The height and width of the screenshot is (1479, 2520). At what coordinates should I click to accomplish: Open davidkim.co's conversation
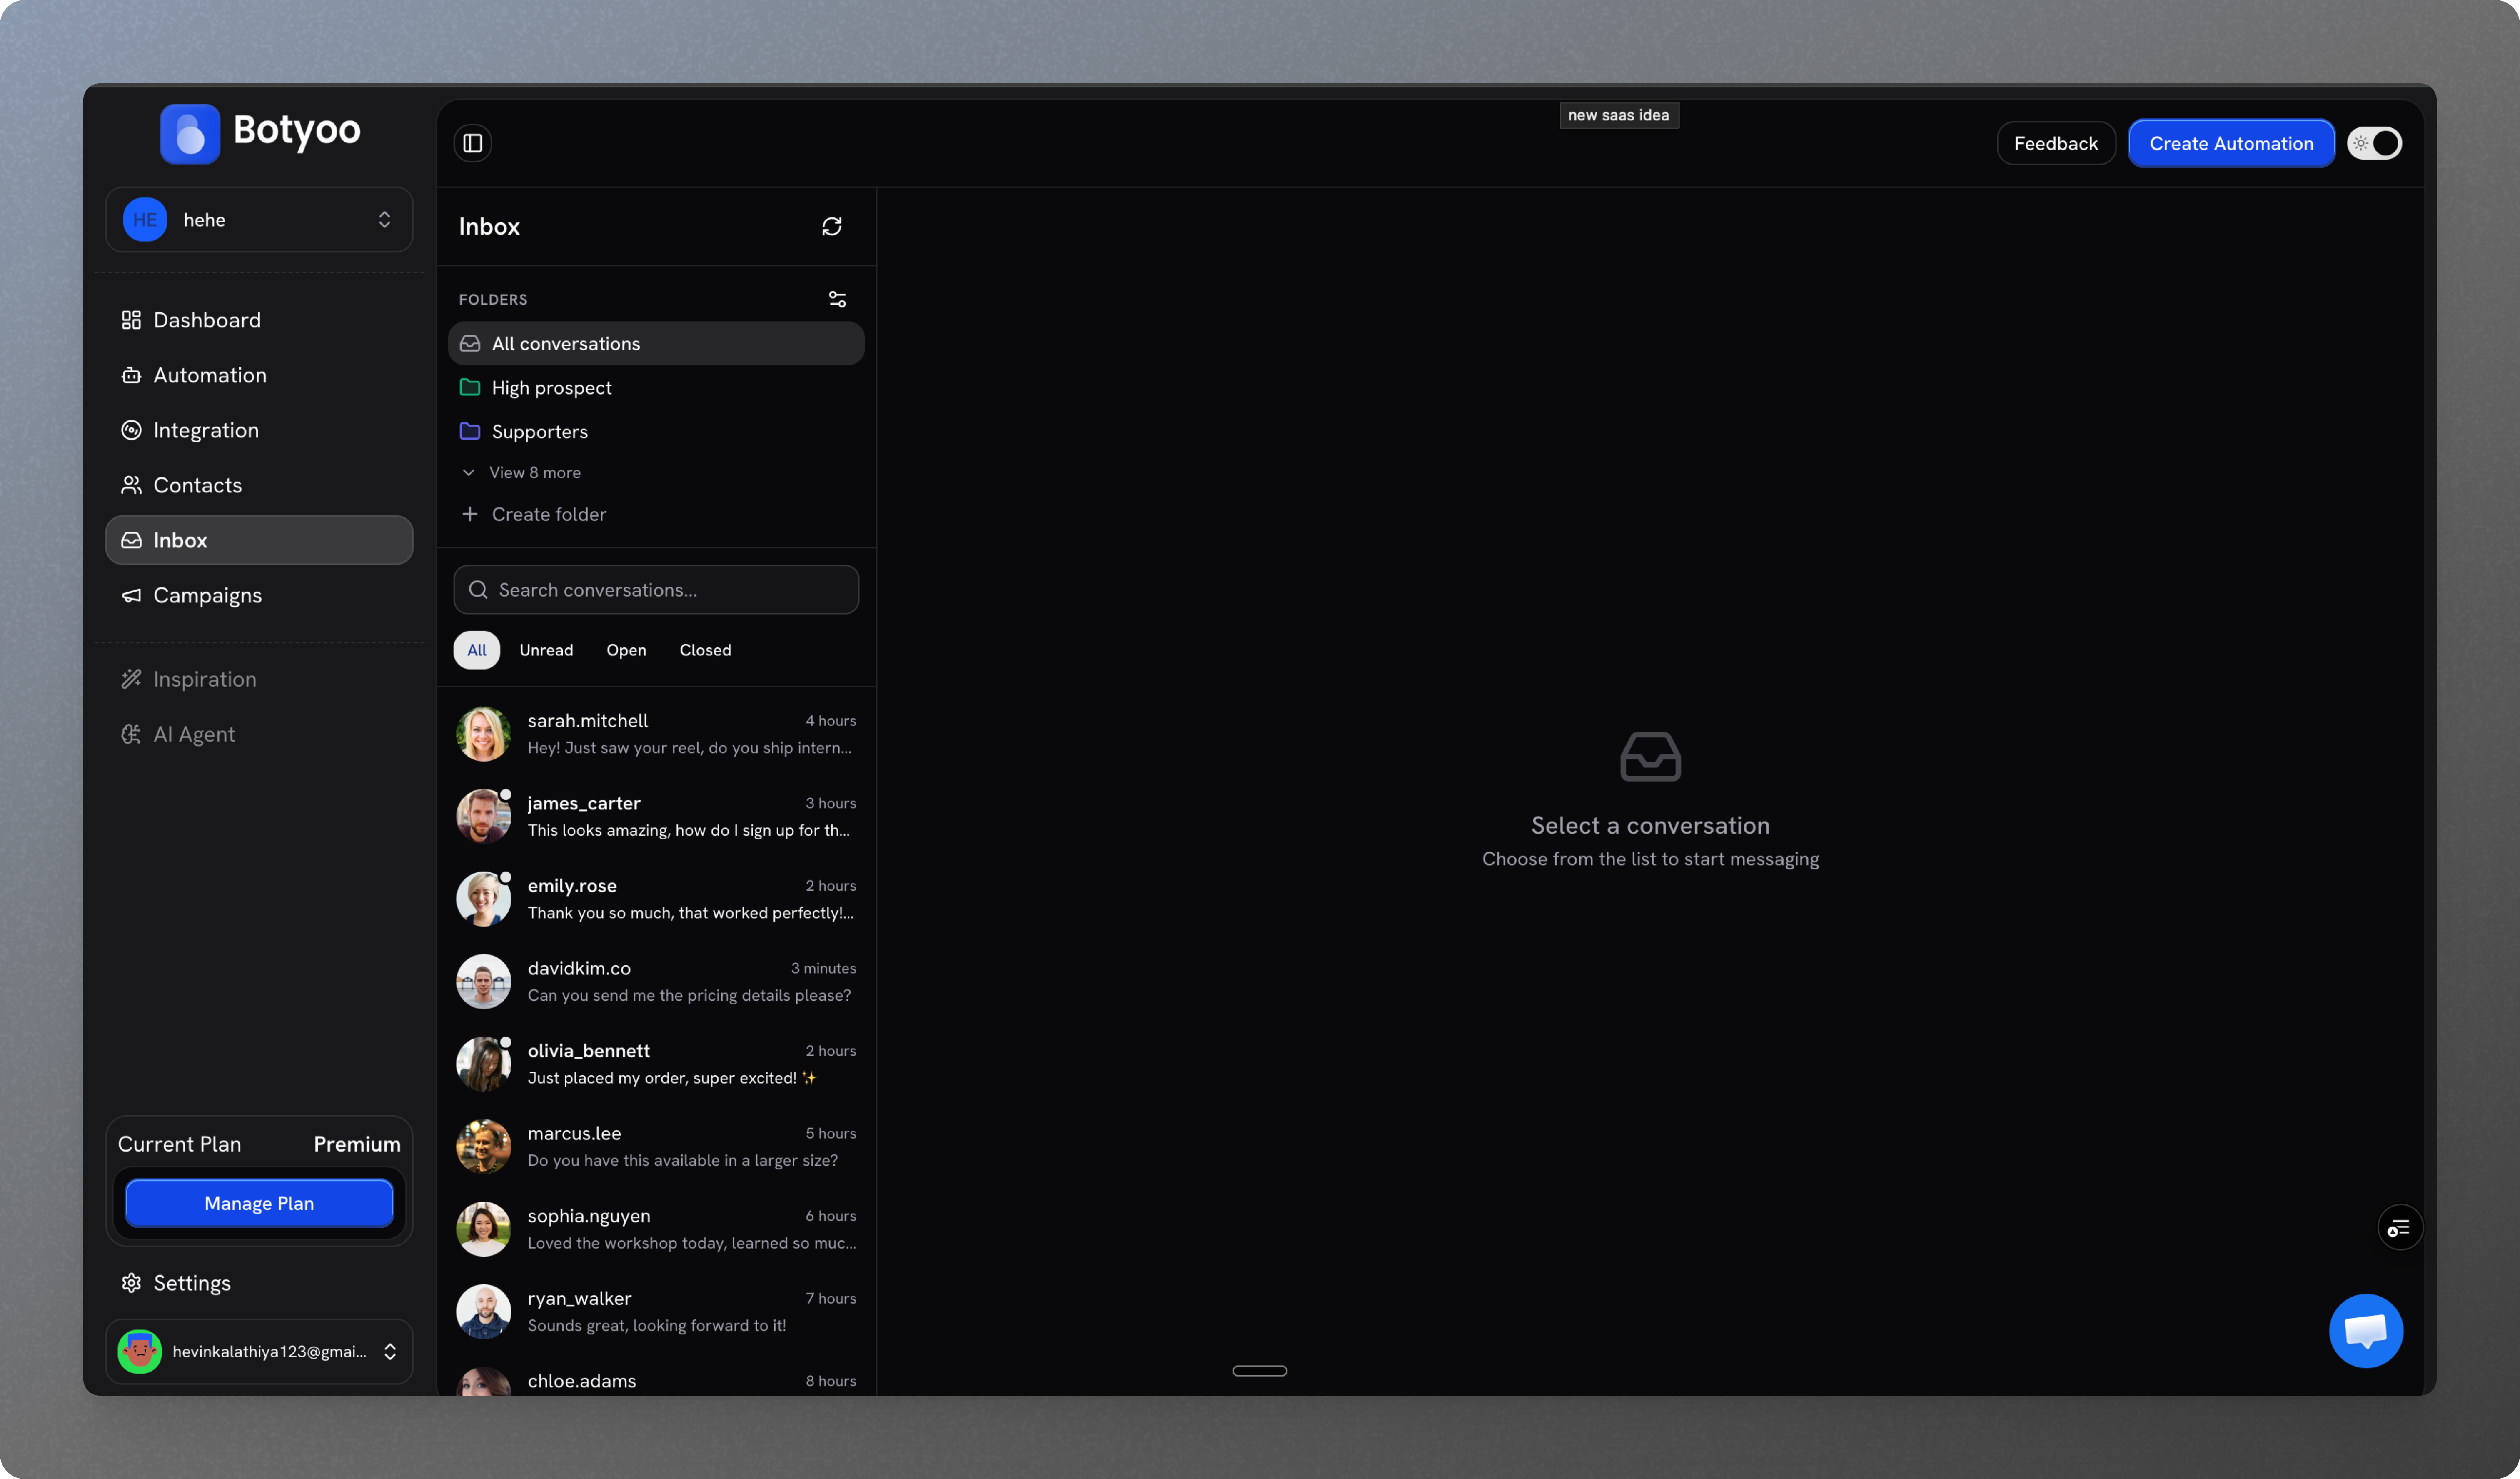(656, 981)
